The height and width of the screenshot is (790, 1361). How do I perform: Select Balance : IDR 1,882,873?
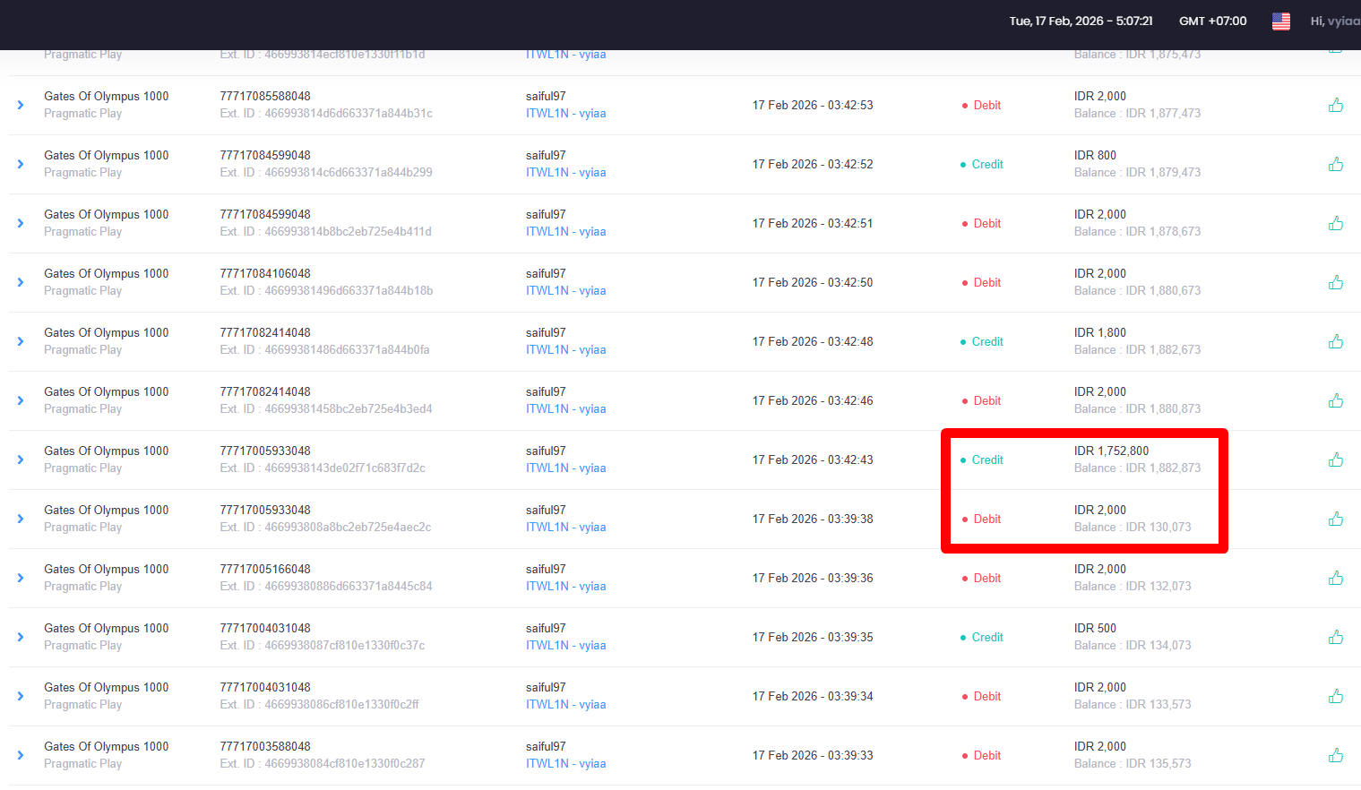coord(1137,468)
